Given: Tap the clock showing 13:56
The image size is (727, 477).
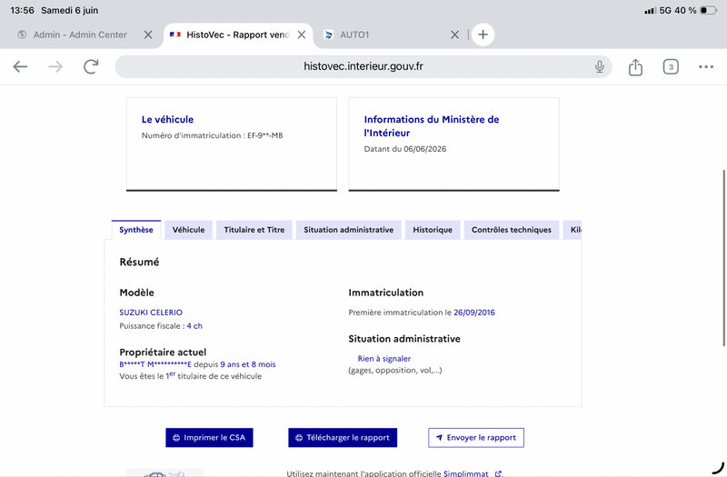Looking at the screenshot, I should pyautogui.click(x=22, y=10).
